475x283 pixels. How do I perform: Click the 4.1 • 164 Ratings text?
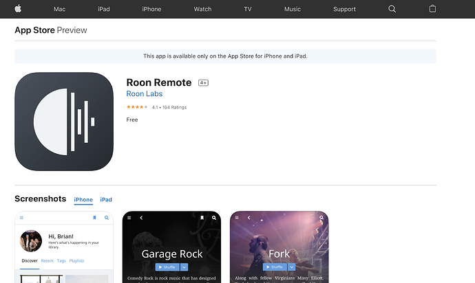point(169,107)
